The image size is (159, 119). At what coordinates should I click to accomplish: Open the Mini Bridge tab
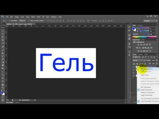tap(10, 102)
